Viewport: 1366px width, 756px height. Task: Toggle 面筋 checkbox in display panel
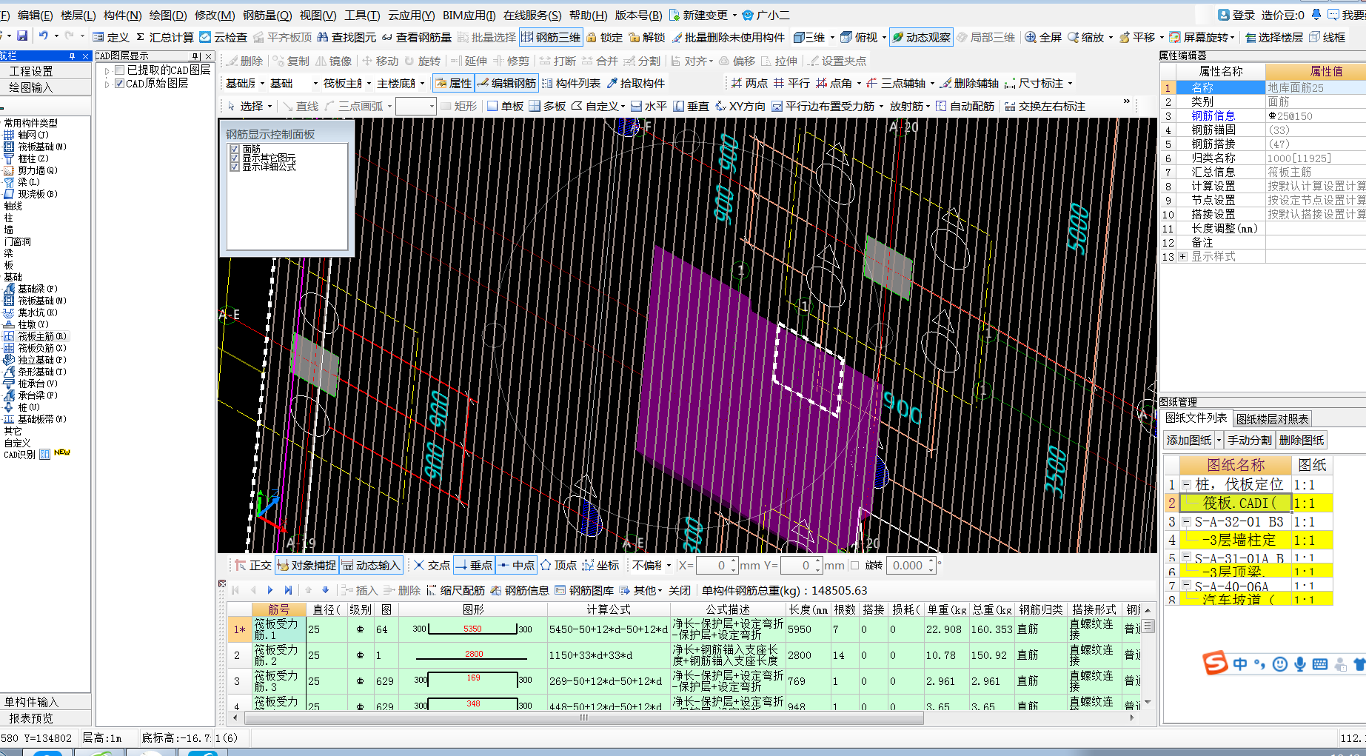click(x=235, y=150)
